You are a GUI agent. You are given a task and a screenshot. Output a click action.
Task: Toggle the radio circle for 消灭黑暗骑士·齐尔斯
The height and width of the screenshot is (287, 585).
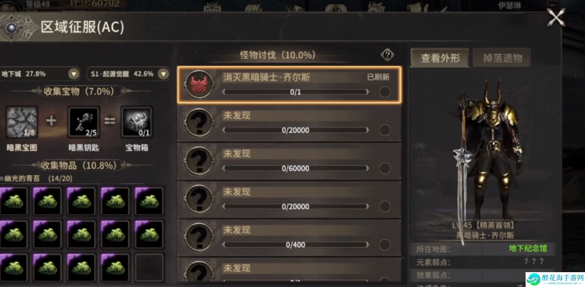[385, 92]
